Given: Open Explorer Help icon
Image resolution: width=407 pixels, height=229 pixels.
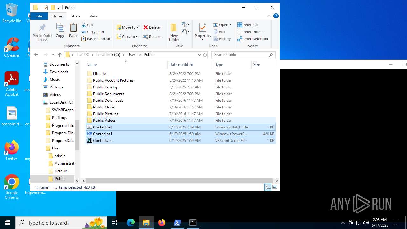Looking at the screenshot, I should click(x=276, y=16).
